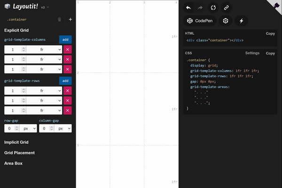Reset the grid with the refresh icon
The height and width of the screenshot is (188, 282).
(x=213, y=8)
